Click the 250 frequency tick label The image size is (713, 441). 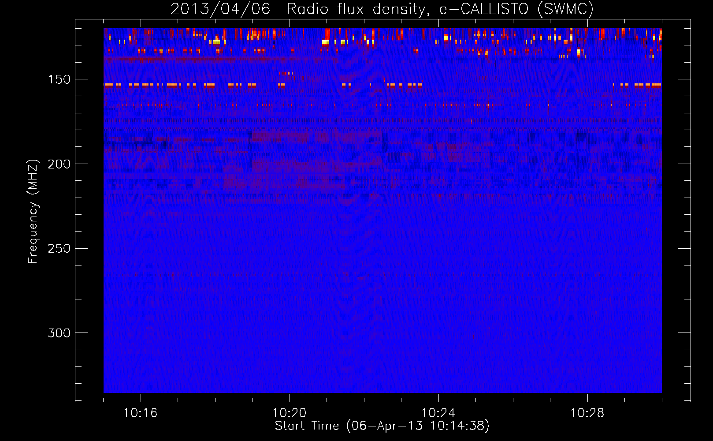coord(59,249)
